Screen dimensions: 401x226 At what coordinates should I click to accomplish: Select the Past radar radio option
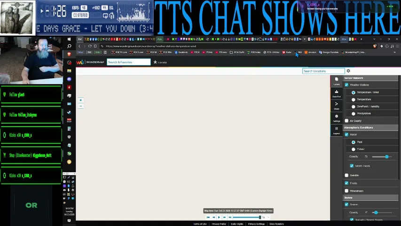click(354, 142)
